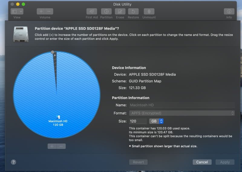Add a partition with plus below pie

tap(52, 146)
